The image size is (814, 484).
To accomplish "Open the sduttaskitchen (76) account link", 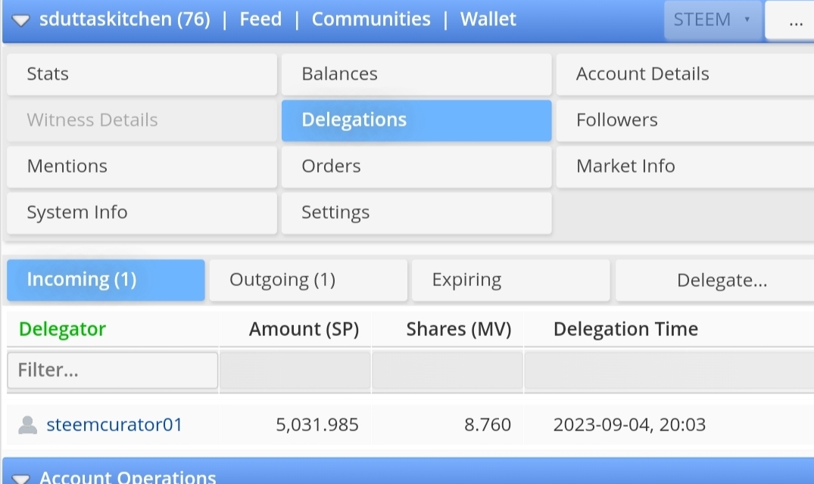I will pos(125,19).
